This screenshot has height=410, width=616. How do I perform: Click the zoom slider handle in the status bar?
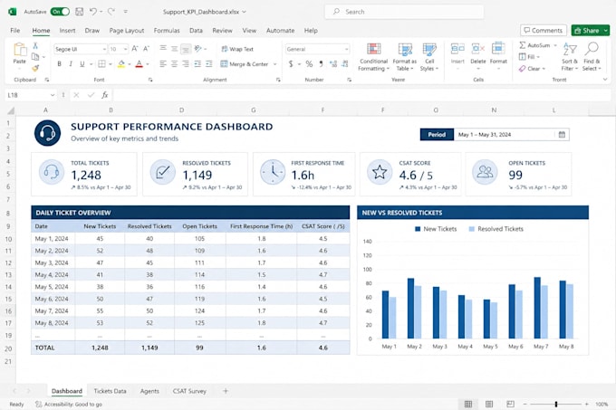[x=556, y=404]
